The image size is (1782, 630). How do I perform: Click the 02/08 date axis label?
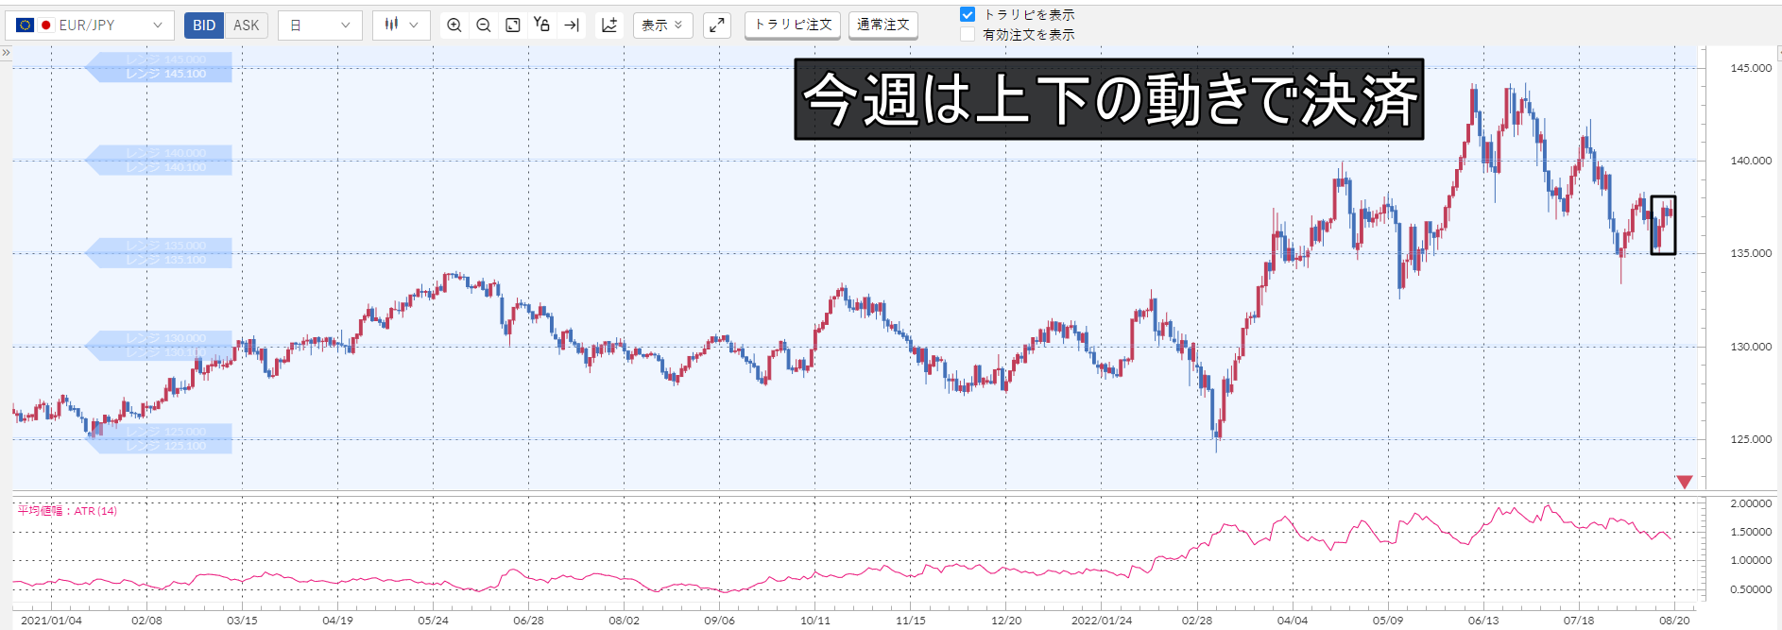146,621
